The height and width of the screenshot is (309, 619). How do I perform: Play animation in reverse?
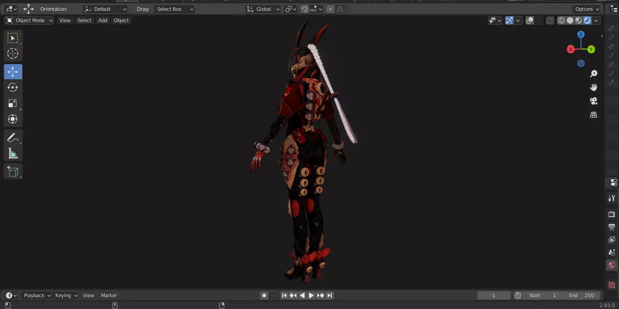click(302, 295)
